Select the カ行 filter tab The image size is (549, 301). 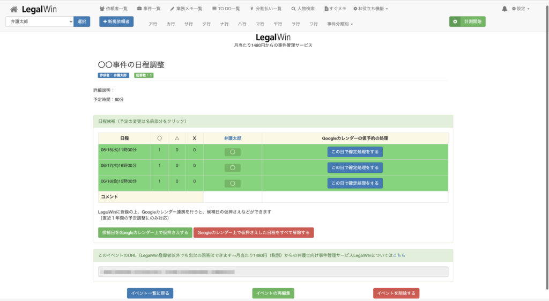pos(171,24)
